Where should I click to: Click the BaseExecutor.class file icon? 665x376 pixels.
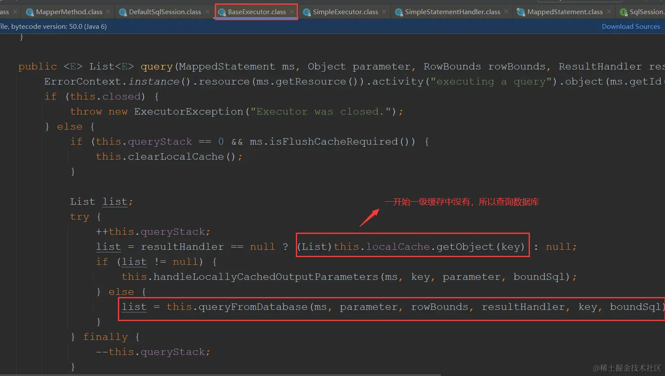[x=222, y=12]
